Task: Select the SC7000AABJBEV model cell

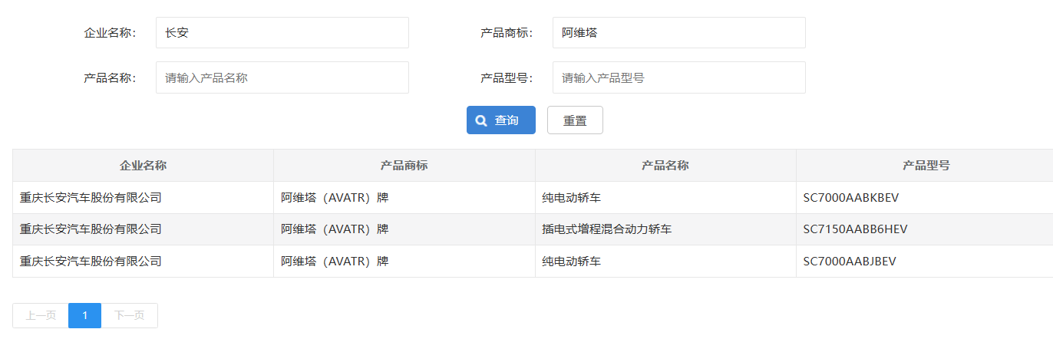Action: tap(849, 262)
